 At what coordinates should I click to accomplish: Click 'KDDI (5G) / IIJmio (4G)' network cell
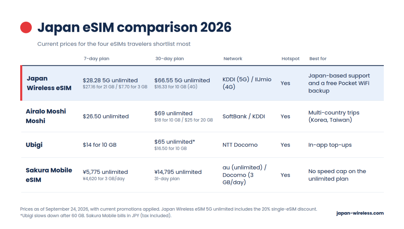tap(247, 83)
